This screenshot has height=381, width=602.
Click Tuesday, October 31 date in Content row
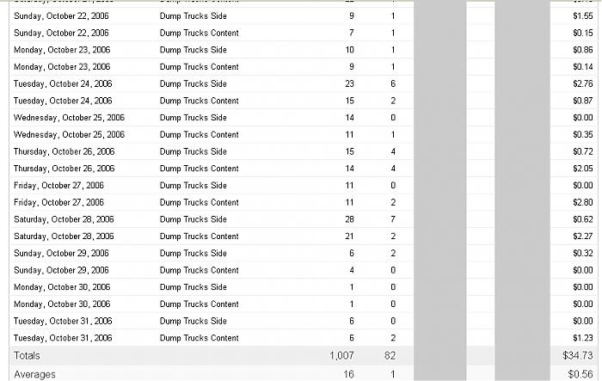tap(62, 338)
